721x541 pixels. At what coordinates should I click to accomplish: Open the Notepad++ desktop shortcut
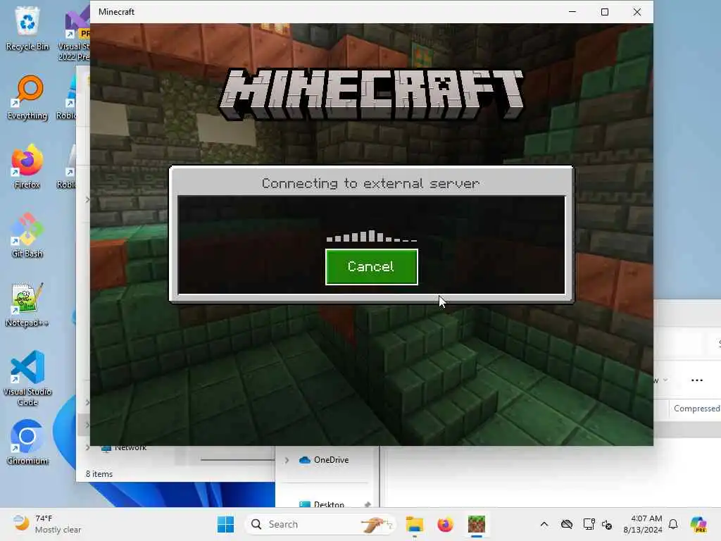[27, 304]
